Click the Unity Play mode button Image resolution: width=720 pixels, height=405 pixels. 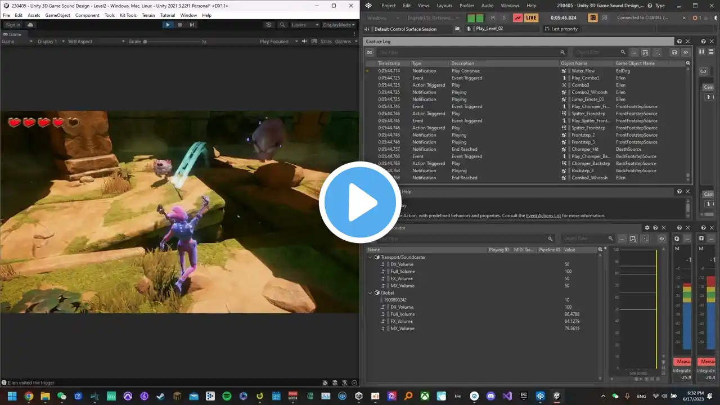(168, 25)
